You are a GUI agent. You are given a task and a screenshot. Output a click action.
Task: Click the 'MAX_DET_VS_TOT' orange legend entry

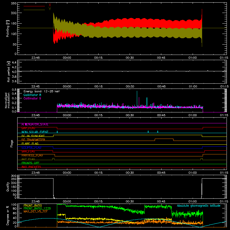(35, 211)
